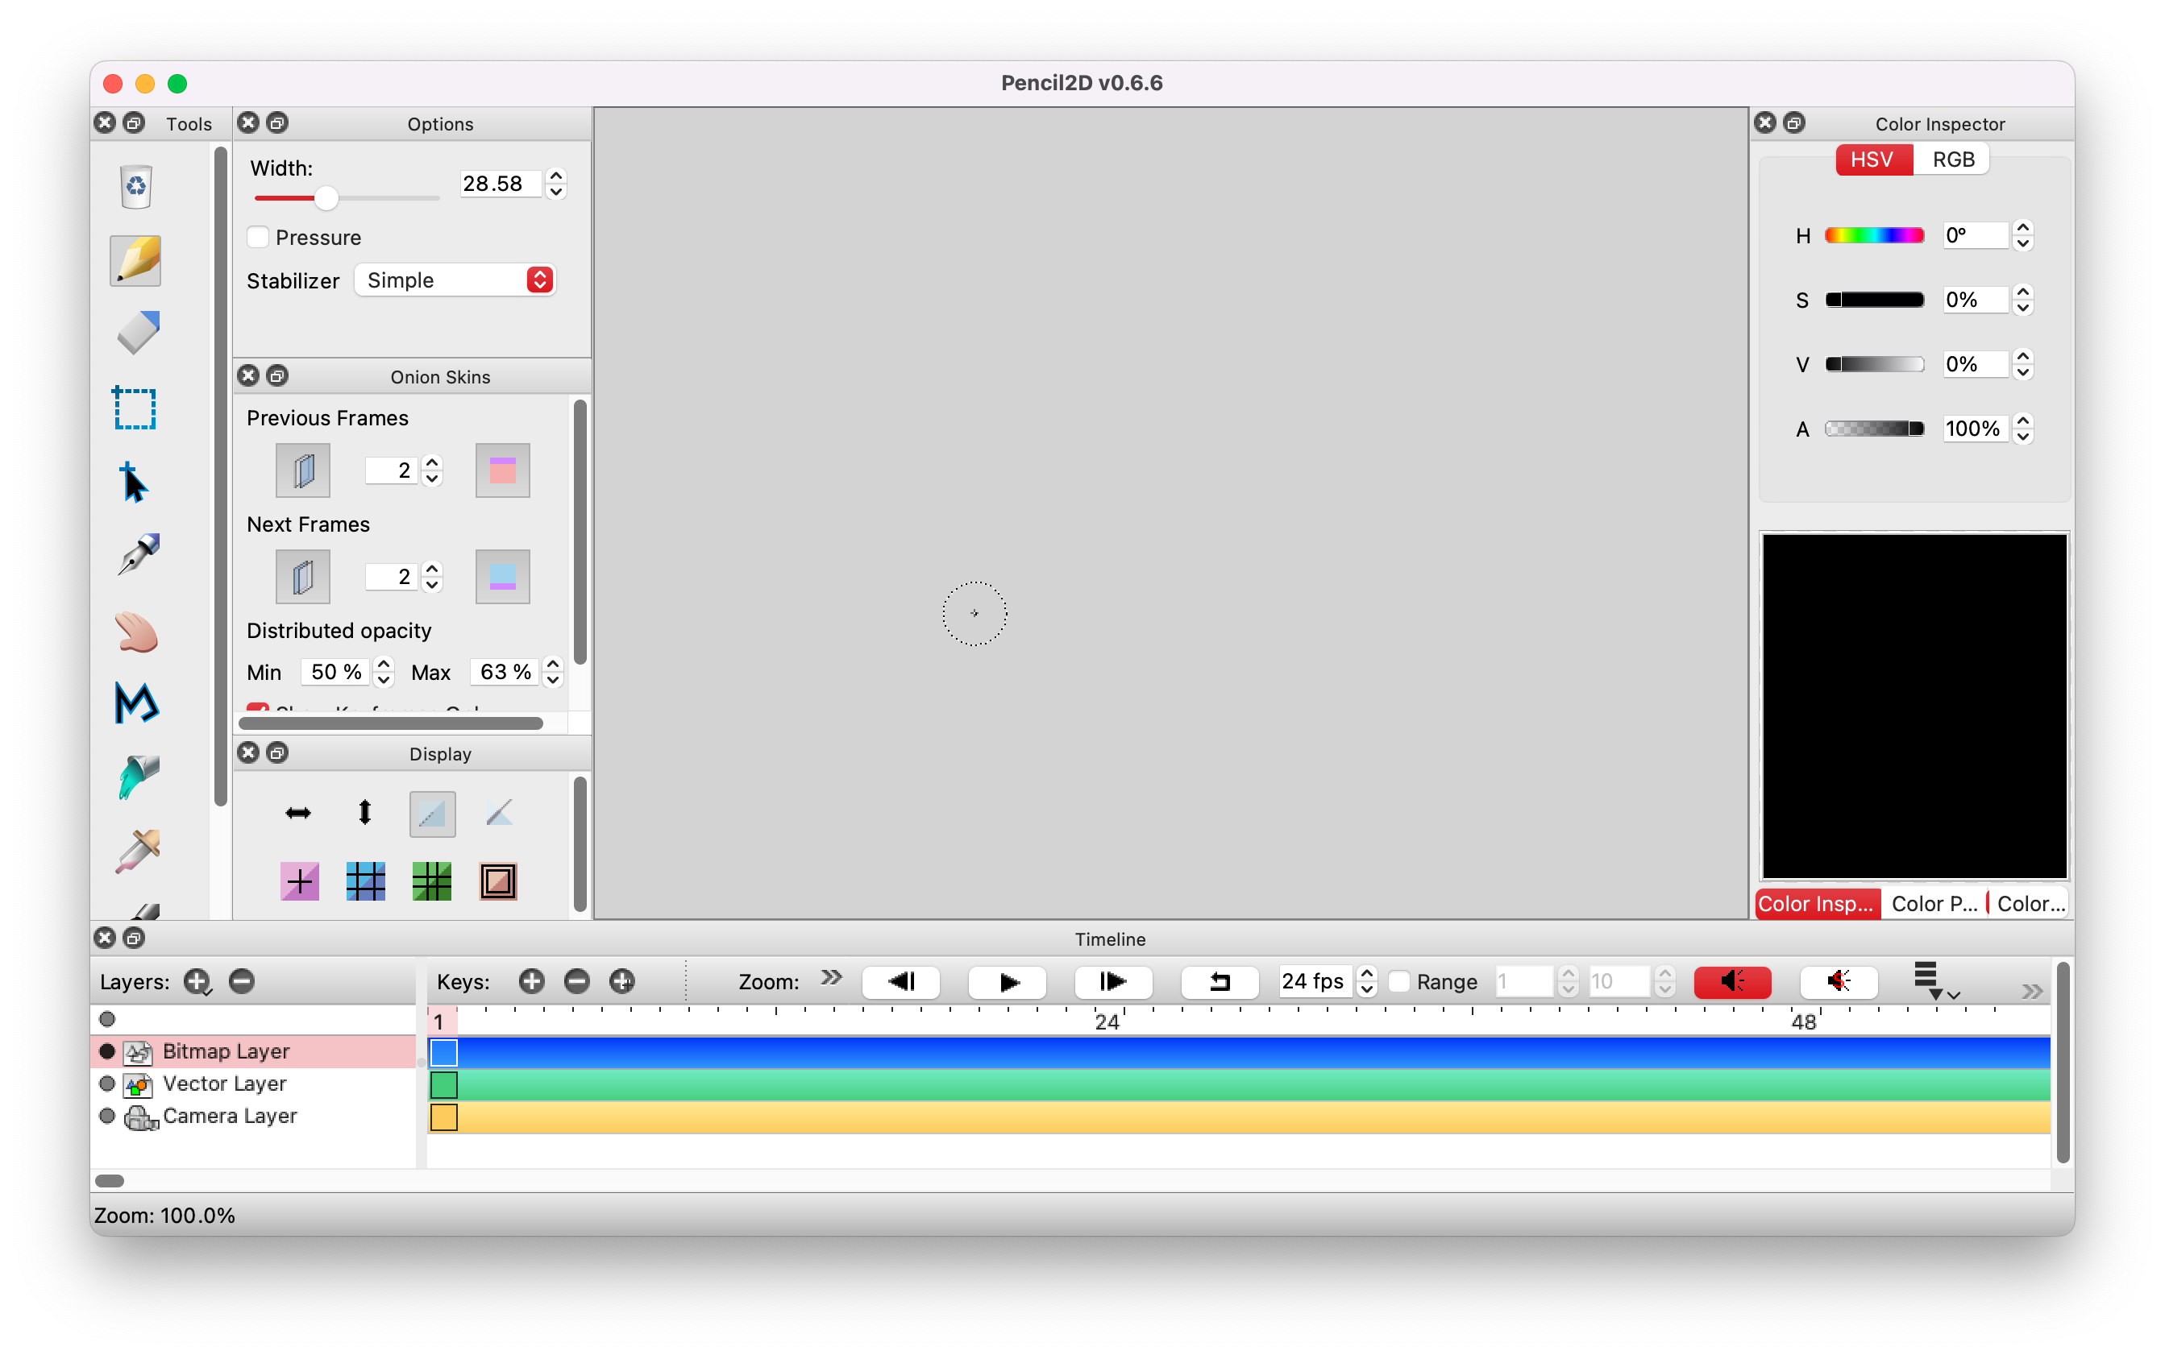Select the Hand pan tool
The image size is (2165, 1355).
136,630
